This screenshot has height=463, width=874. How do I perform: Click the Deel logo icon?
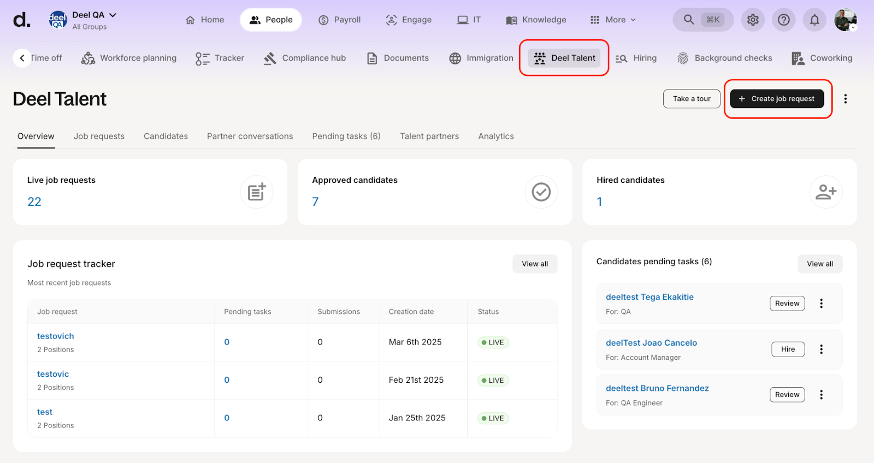coord(22,20)
